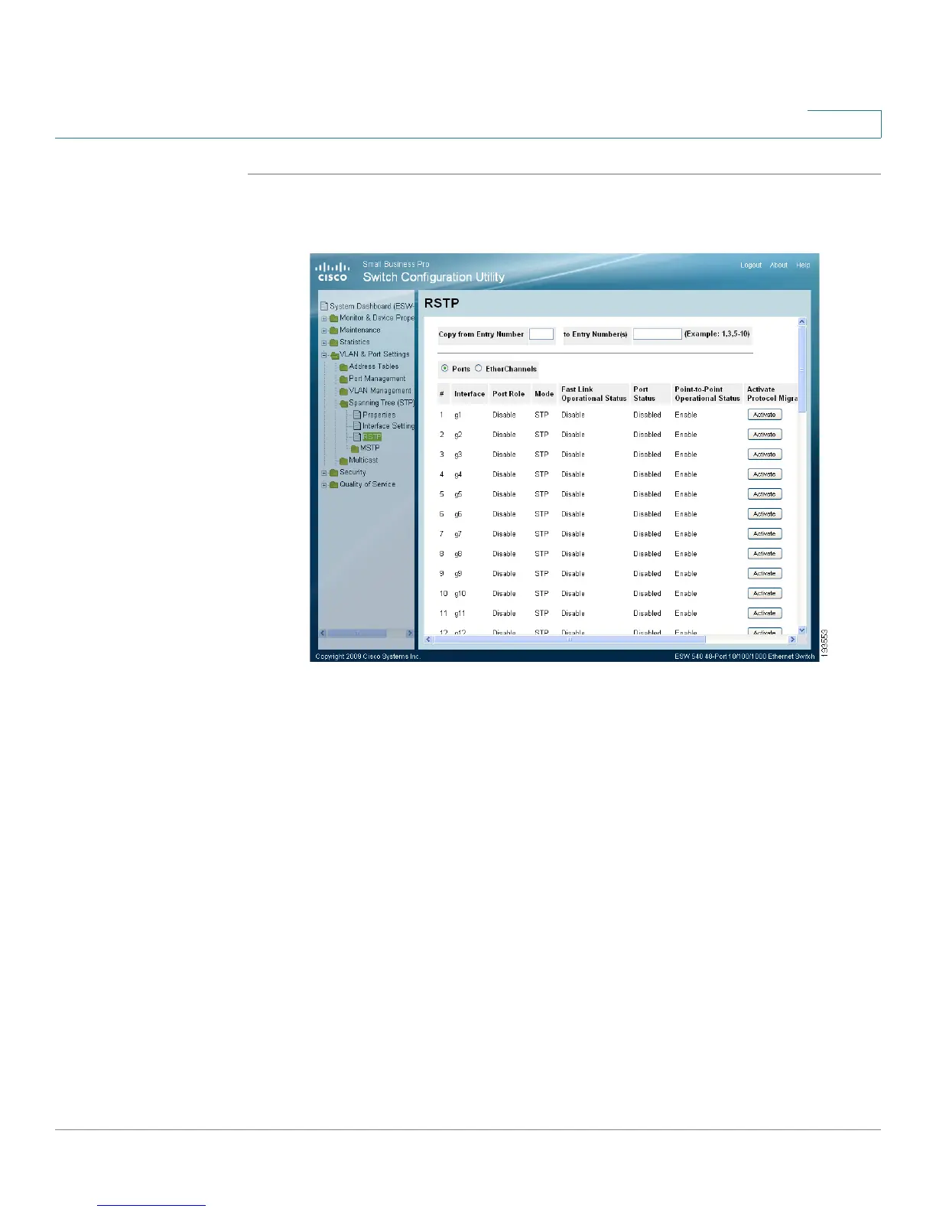Click the Interface Settings page icon
Viewport: 936px width, 1212px height.
pyautogui.click(x=357, y=426)
